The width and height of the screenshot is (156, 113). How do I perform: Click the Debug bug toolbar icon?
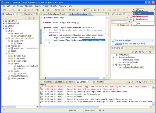pyautogui.click(x=37, y=10)
